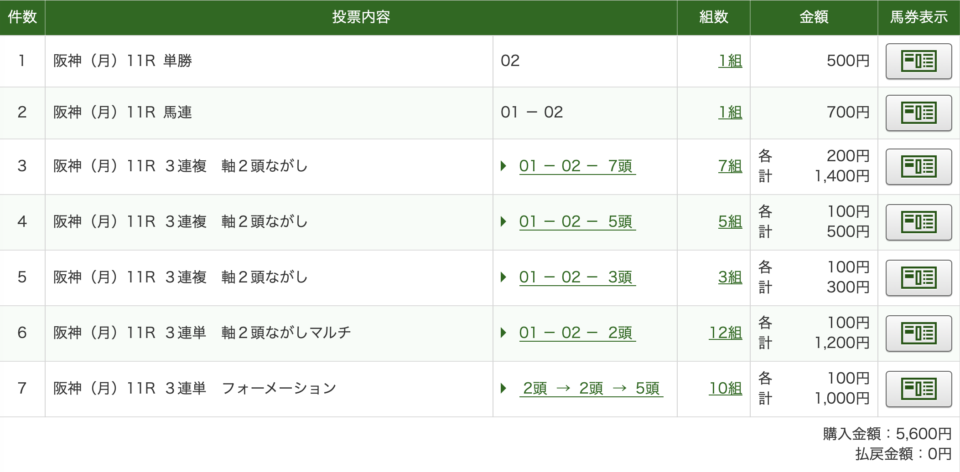Show ticket icon for row 7 フォーメーション
Image resolution: width=960 pixels, height=472 pixels.
tap(918, 389)
